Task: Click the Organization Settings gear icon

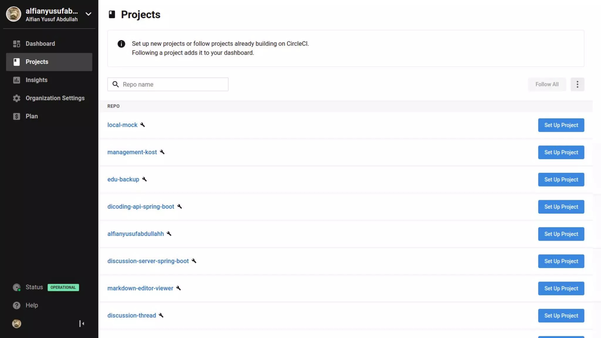Action: pyautogui.click(x=16, y=98)
